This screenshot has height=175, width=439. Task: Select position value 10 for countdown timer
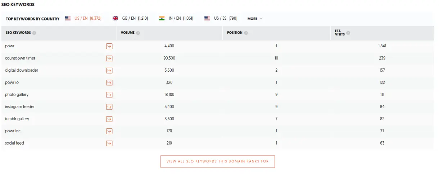(276, 58)
